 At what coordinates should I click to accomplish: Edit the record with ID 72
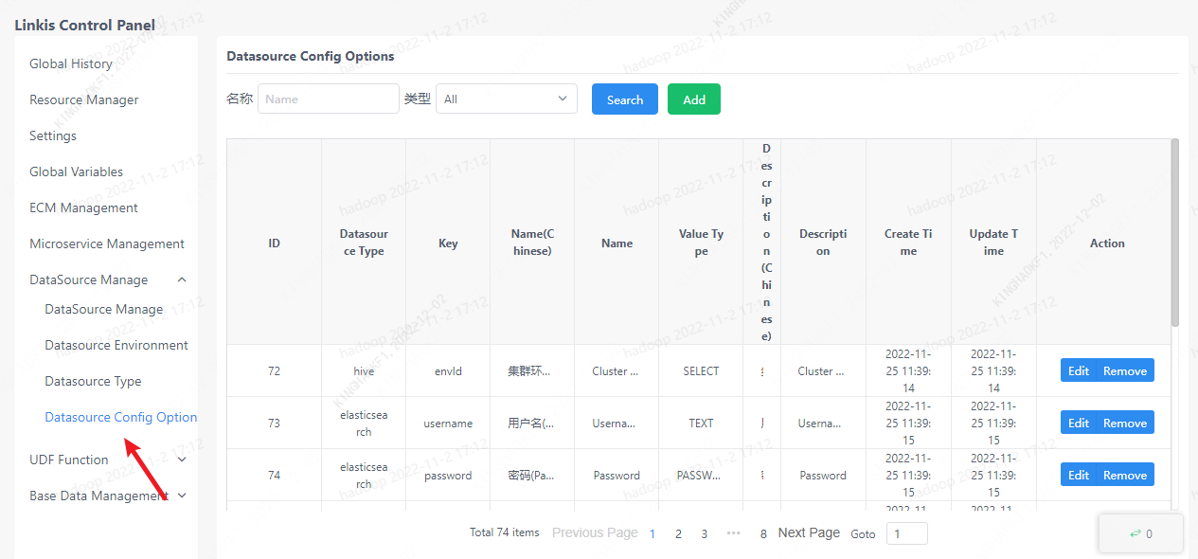coord(1079,370)
